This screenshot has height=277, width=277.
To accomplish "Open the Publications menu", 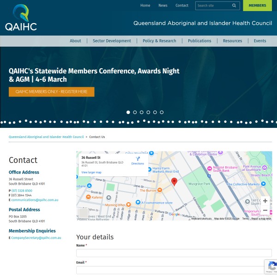I will 199,41.
